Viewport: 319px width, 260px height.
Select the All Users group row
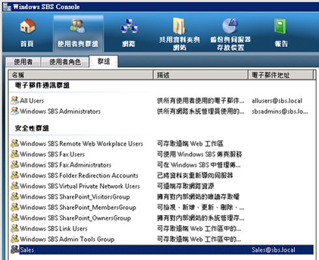161,100
